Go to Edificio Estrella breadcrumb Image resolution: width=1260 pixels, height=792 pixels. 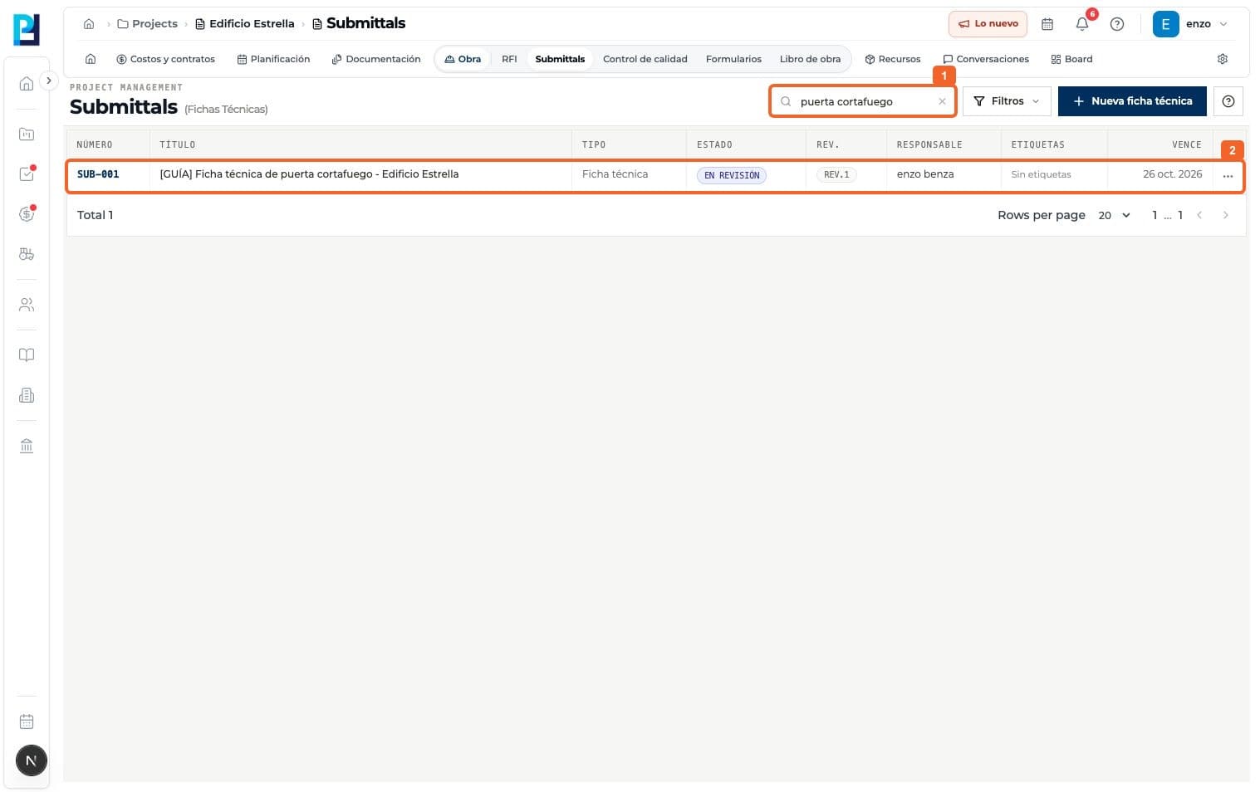tap(244, 24)
